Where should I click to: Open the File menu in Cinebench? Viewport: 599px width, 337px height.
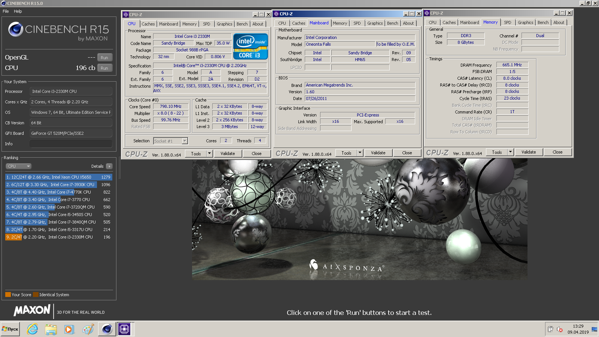pos(6,11)
